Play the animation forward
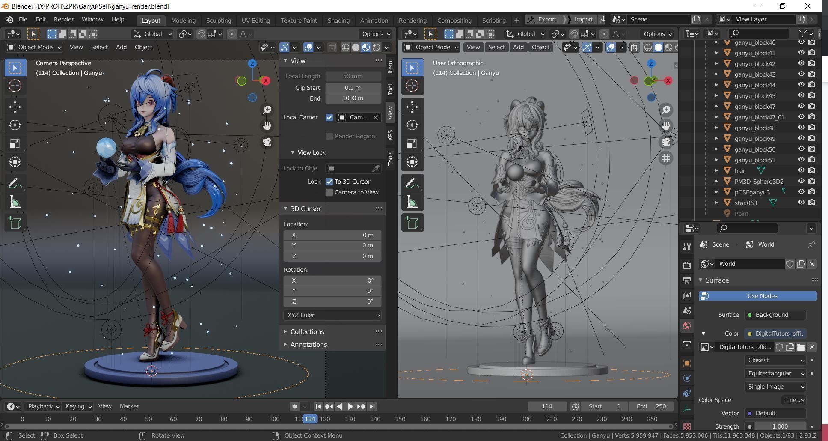The height and width of the screenshot is (441, 828). click(x=350, y=406)
